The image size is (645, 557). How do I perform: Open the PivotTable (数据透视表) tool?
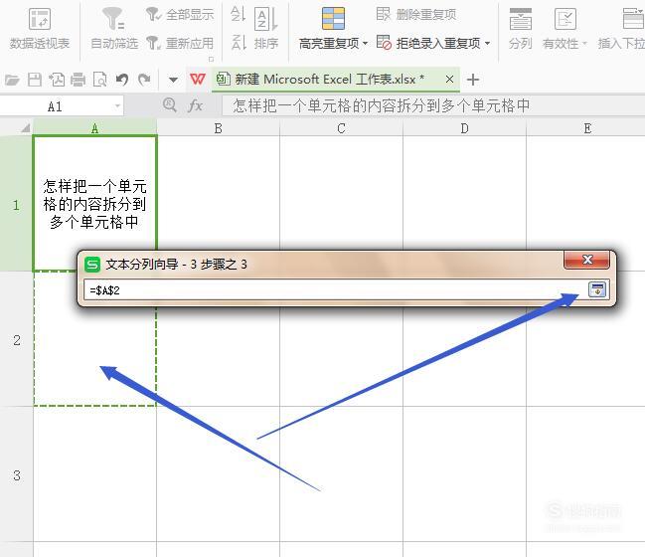[40, 29]
